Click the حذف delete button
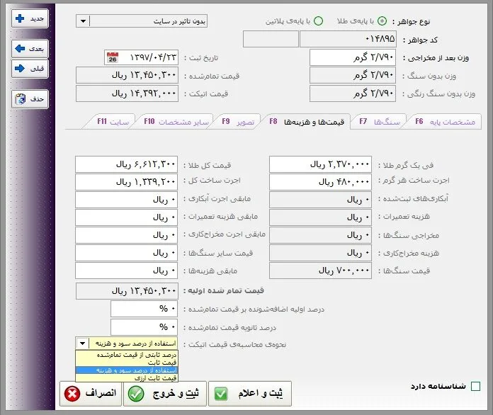This screenshot has width=493, height=415. [x=30, y=99]
